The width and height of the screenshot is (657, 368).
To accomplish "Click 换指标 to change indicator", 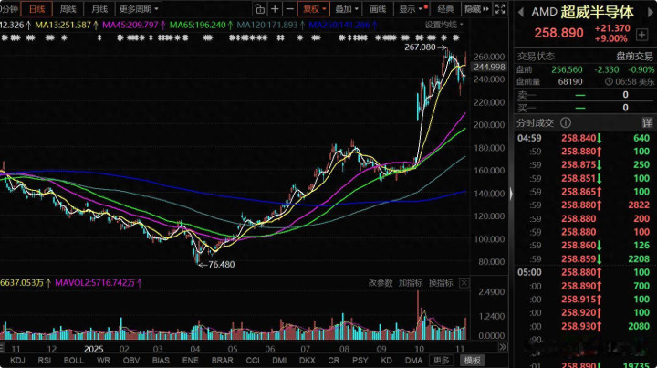I will pyautogui.click(x=441, y=283).
